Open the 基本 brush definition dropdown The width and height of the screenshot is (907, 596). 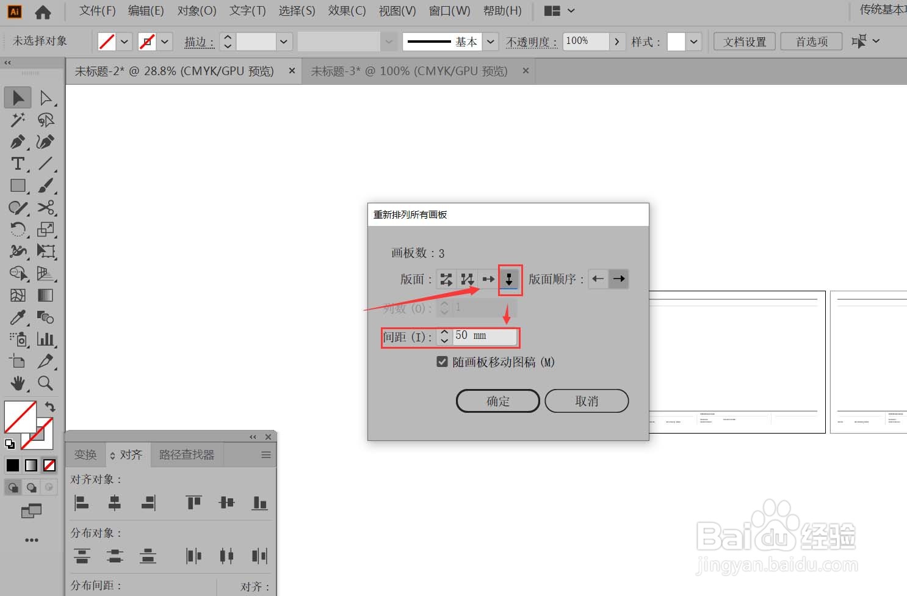pyautogui.click(x=491, y=42)
